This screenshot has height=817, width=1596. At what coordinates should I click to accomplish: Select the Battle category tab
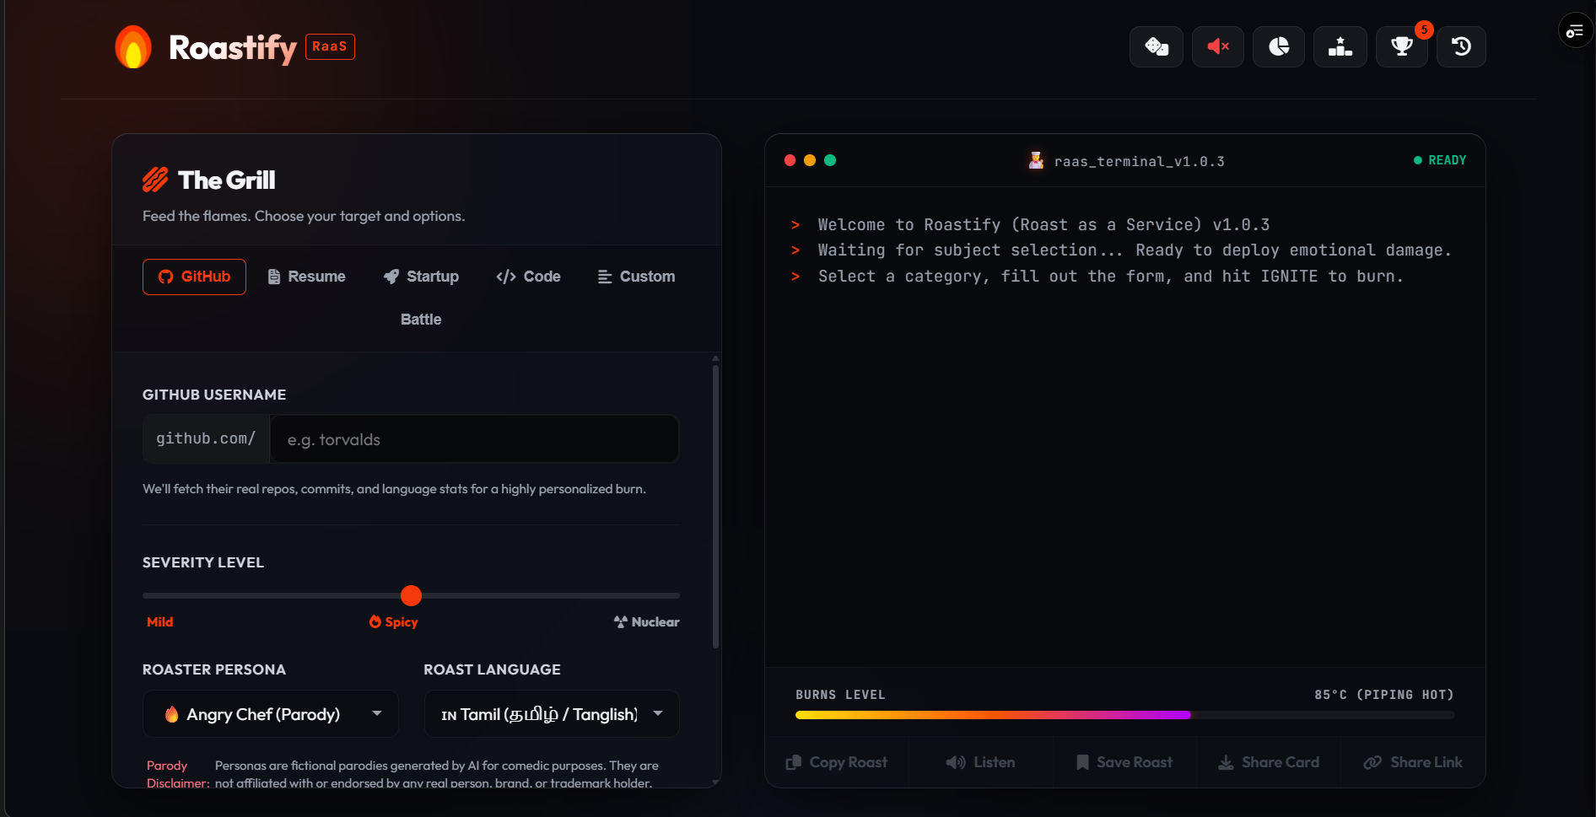(421, 320)
